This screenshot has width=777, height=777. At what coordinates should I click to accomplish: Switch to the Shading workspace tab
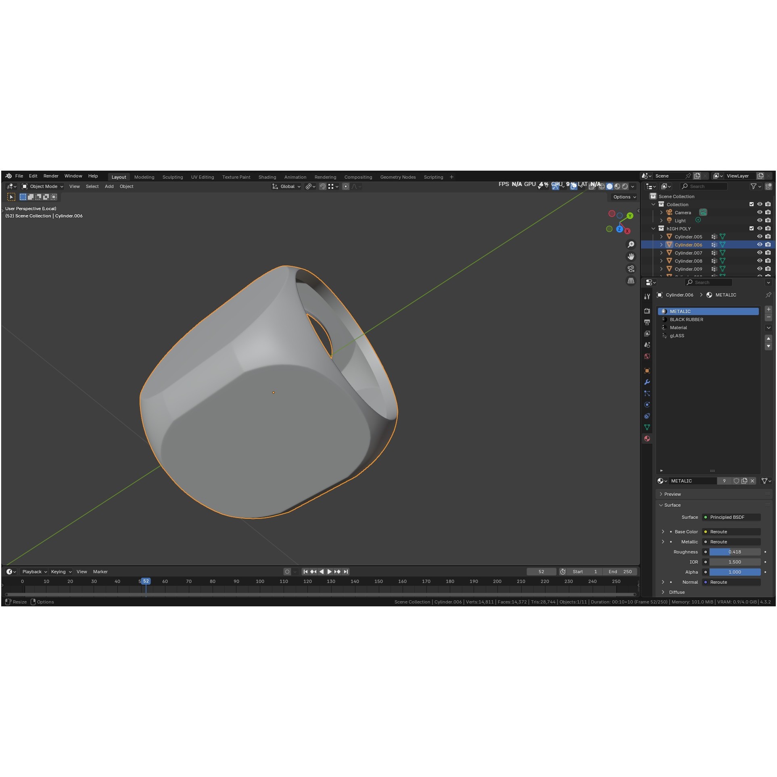click(x=267, y=177)
